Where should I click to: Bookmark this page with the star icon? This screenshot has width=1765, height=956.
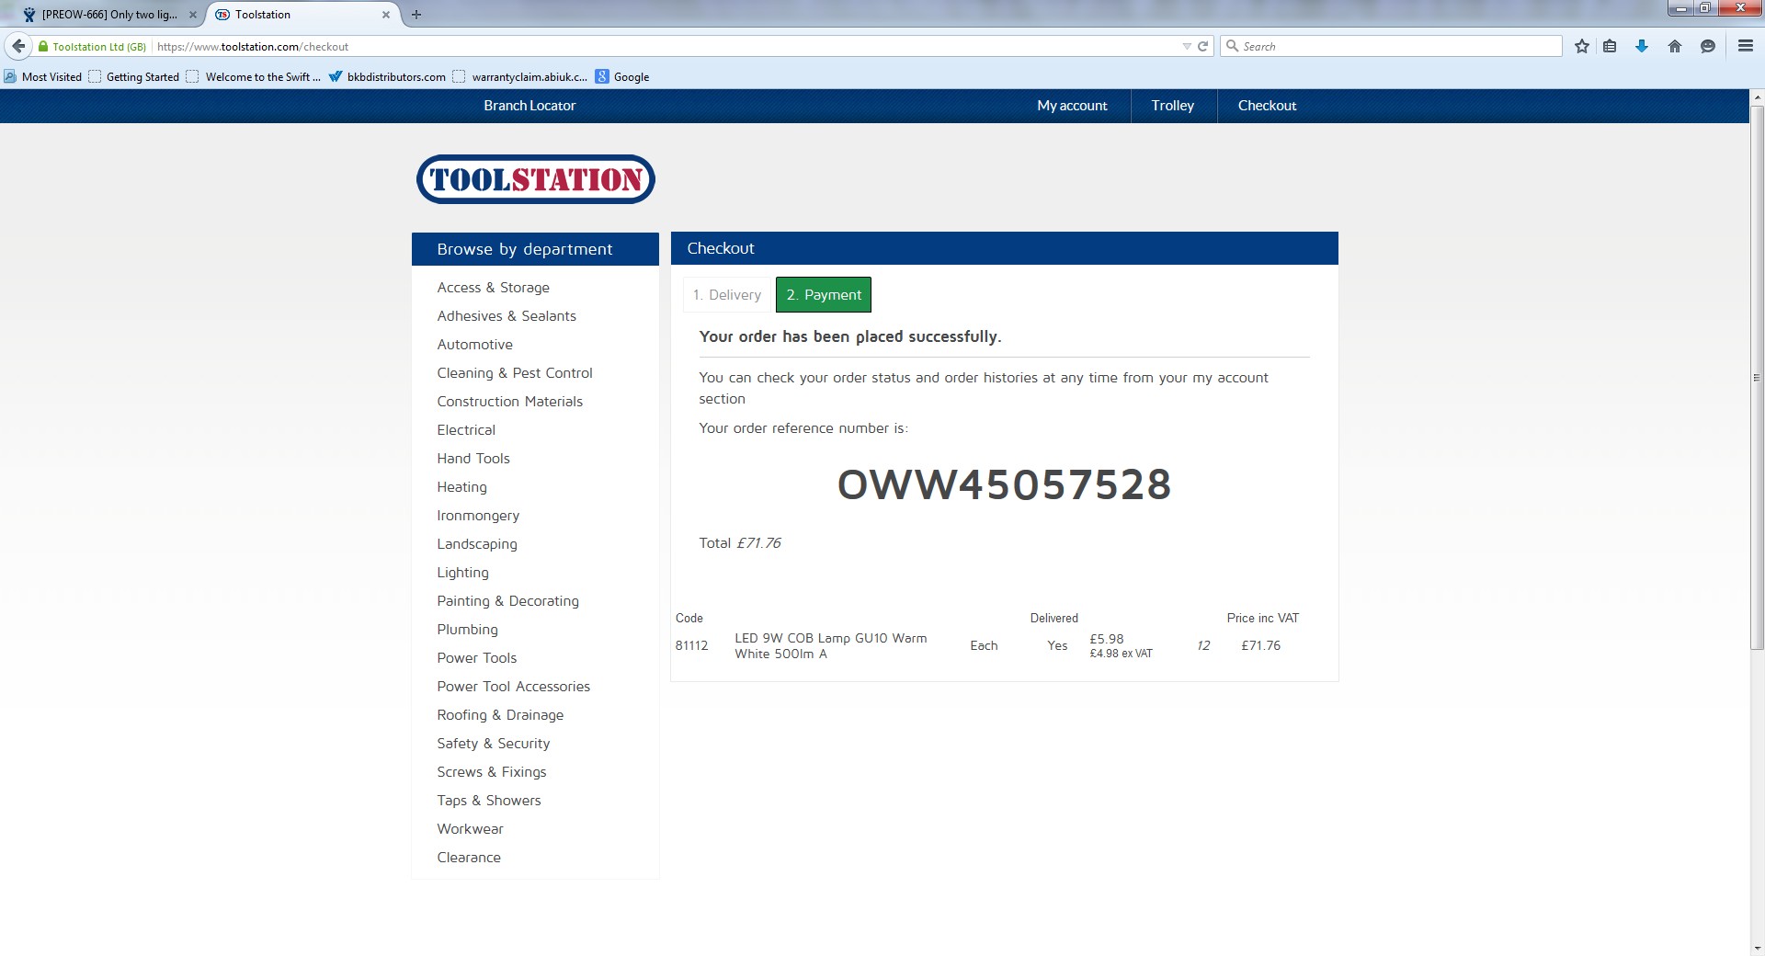pyautogui.click(x=1581, y=46)
